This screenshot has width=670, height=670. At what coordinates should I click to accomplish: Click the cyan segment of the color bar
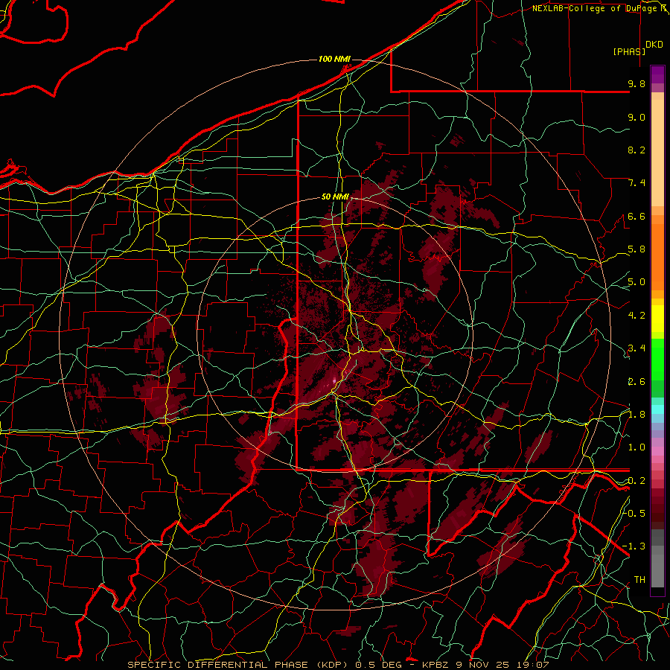coord(657,409)
